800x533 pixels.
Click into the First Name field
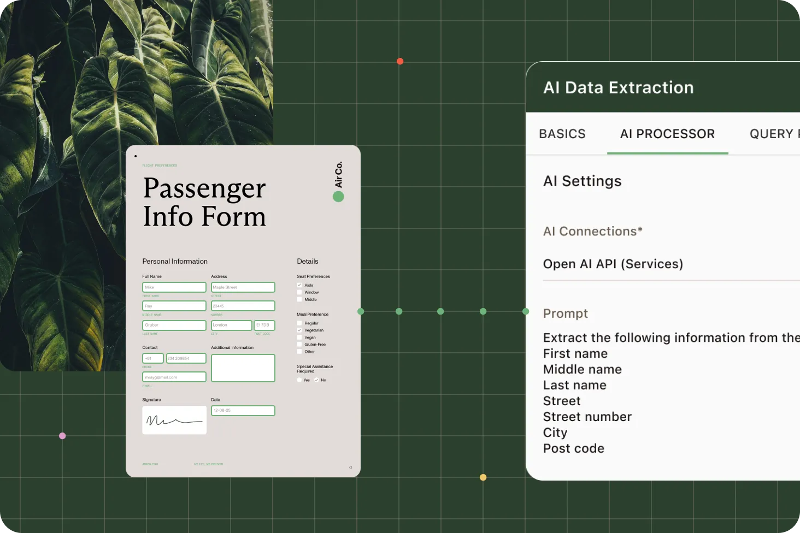174,287
